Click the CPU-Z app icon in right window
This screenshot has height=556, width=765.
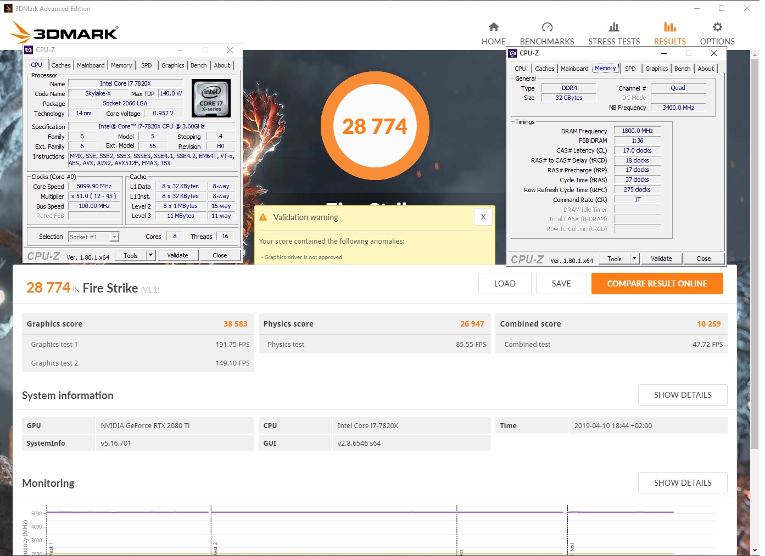click(512, 53)
